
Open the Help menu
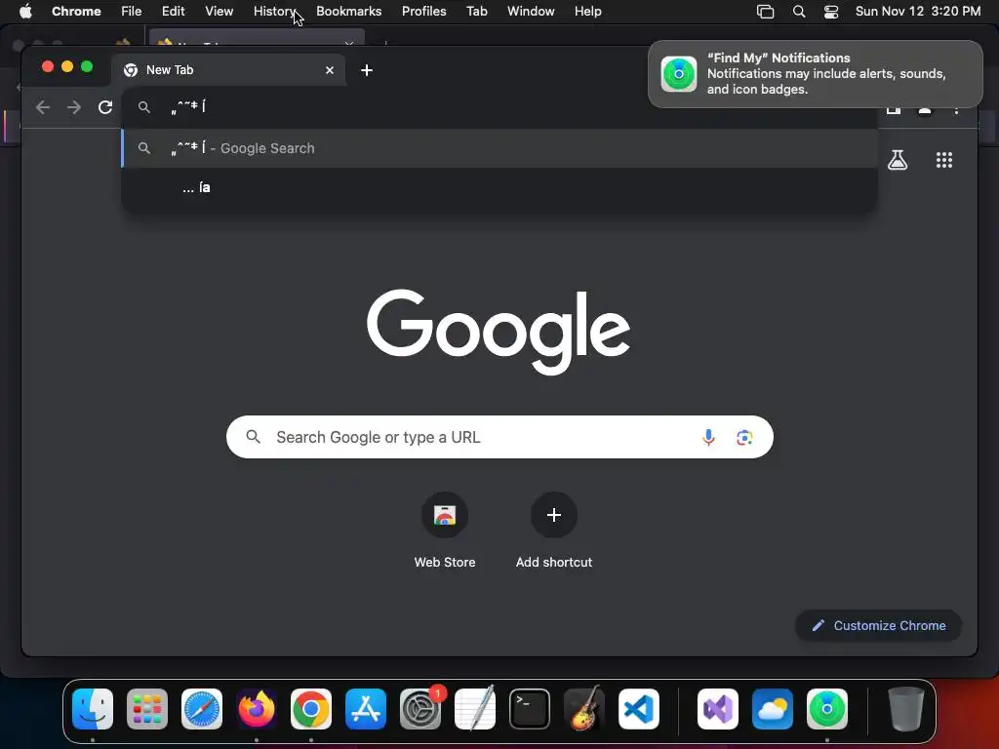pyautogui.click(x=587, y=12)
